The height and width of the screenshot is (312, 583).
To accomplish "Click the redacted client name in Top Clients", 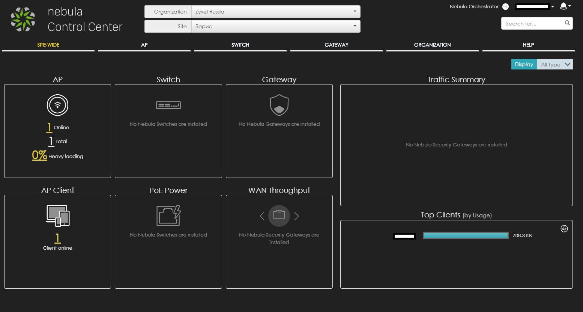I will [404, 236].
